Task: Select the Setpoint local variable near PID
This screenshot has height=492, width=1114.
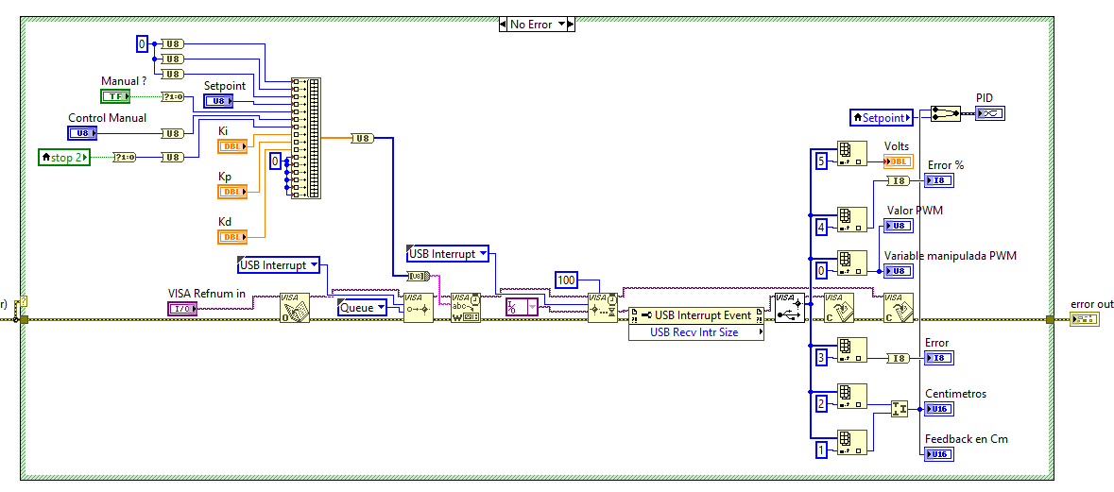Action: [x=881, y=118]
